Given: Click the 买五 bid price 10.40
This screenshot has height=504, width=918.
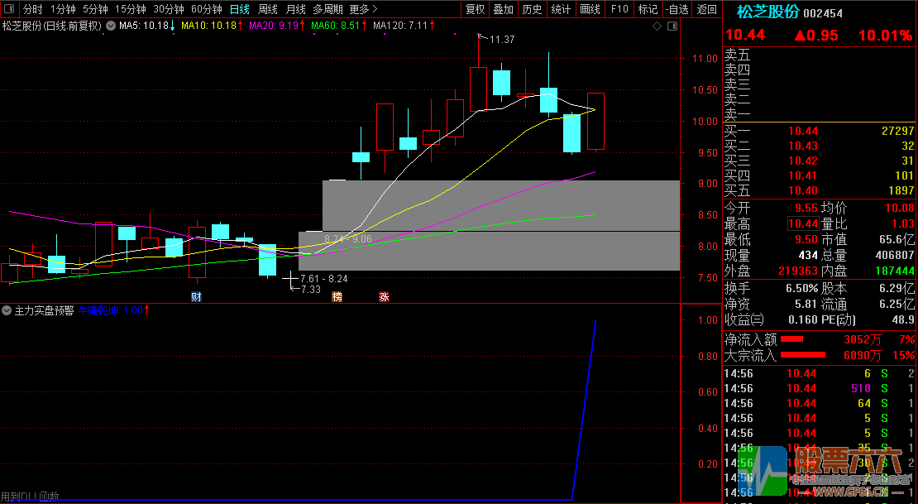Looking at the screenshot, I should pyautogui.click(x=803, y=190).
